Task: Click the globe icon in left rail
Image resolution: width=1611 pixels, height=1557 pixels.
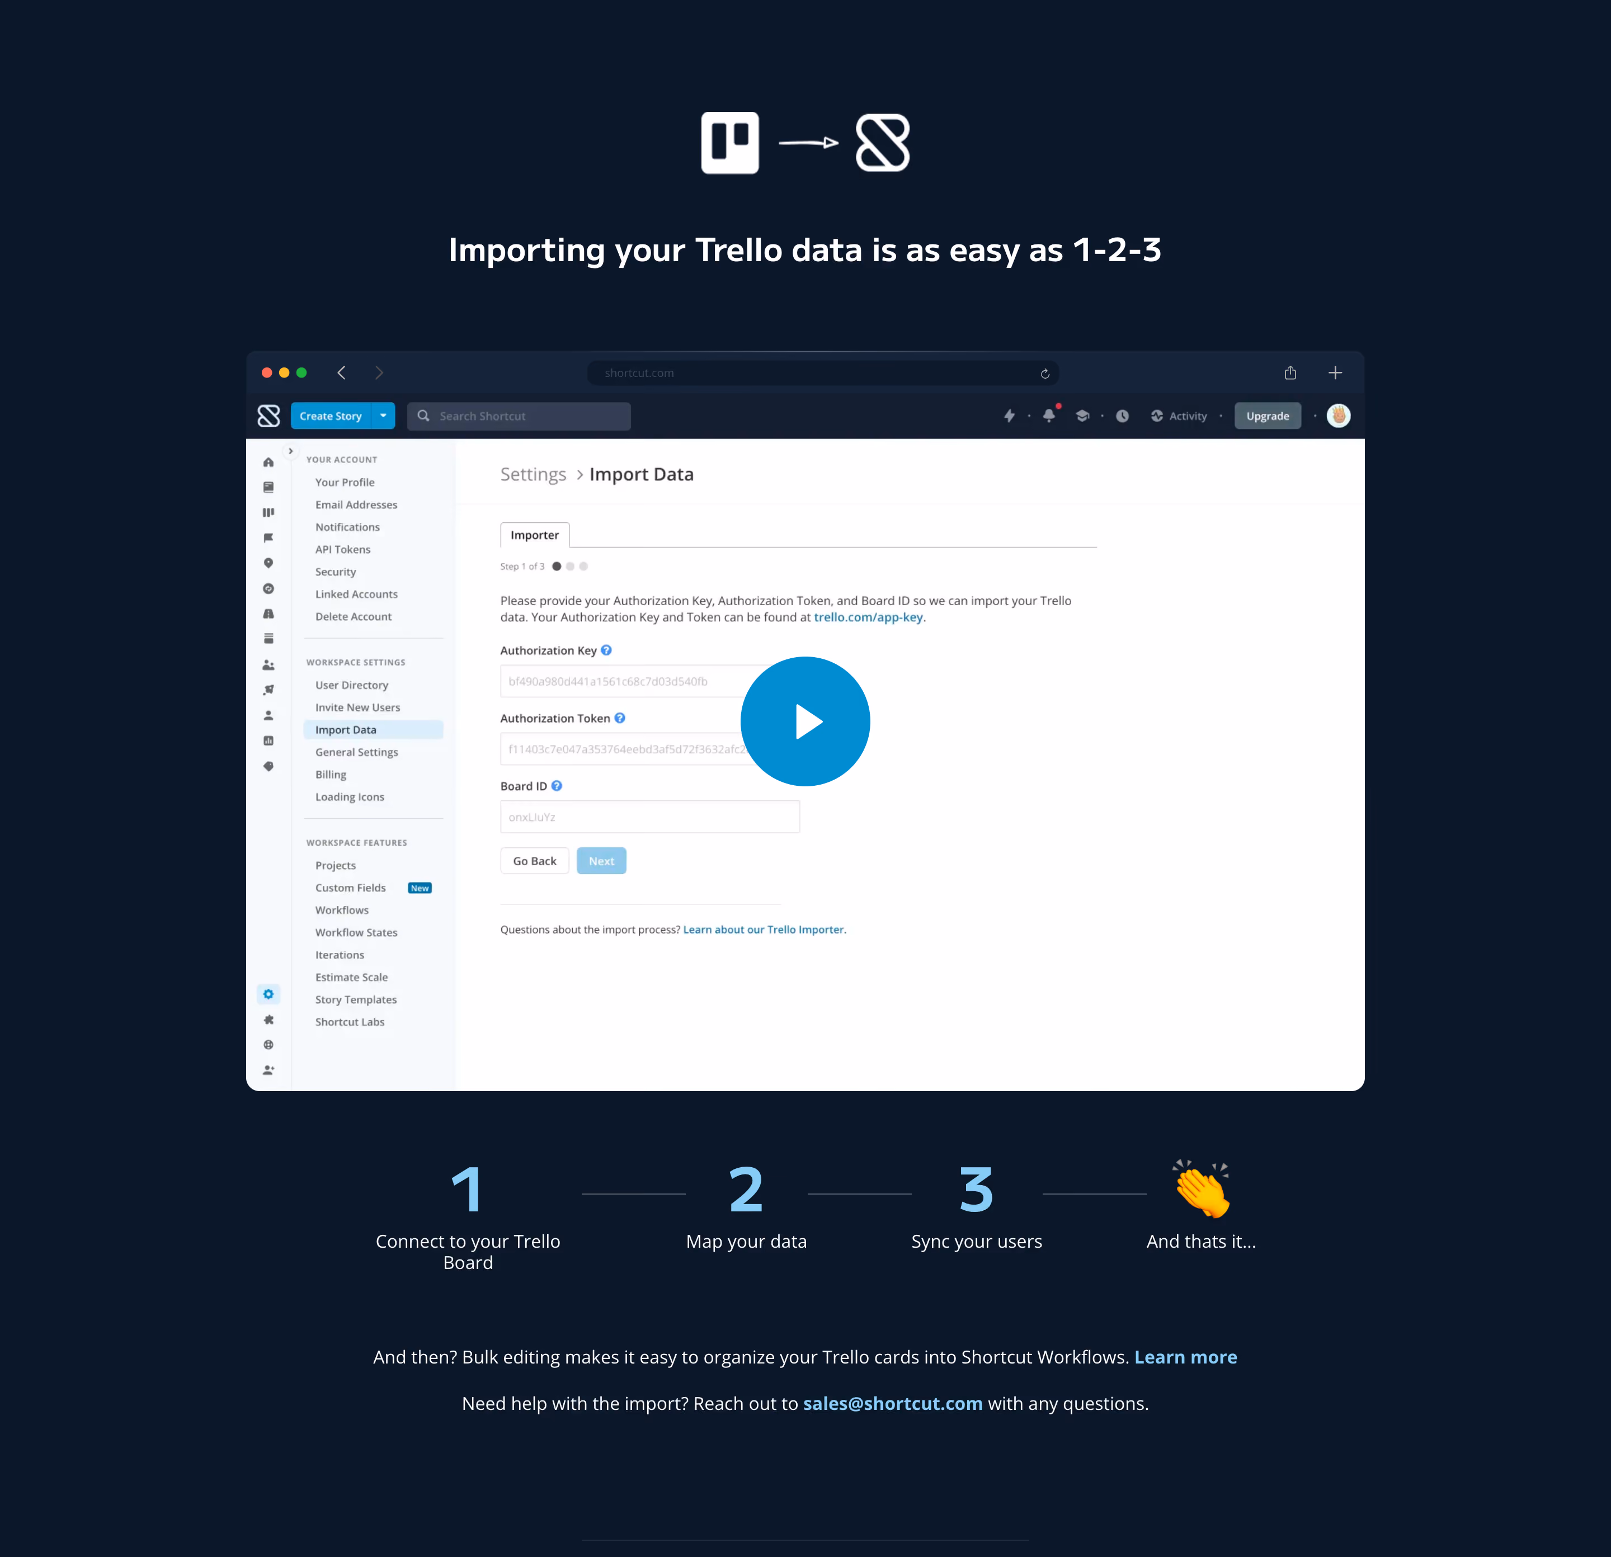Action: click(x=268, y=1045)
